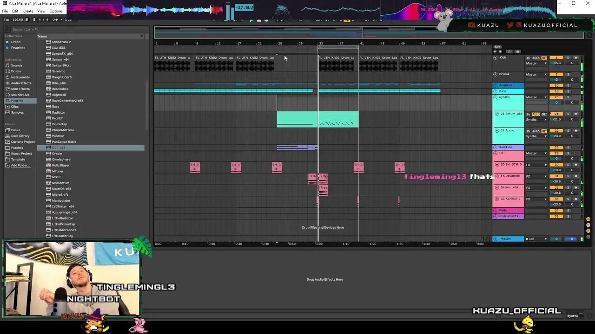Screen dimensions: 595x334
Task: Select the RC-20-like Radiator plug-in entry
Action: click(x=59, y=112)
